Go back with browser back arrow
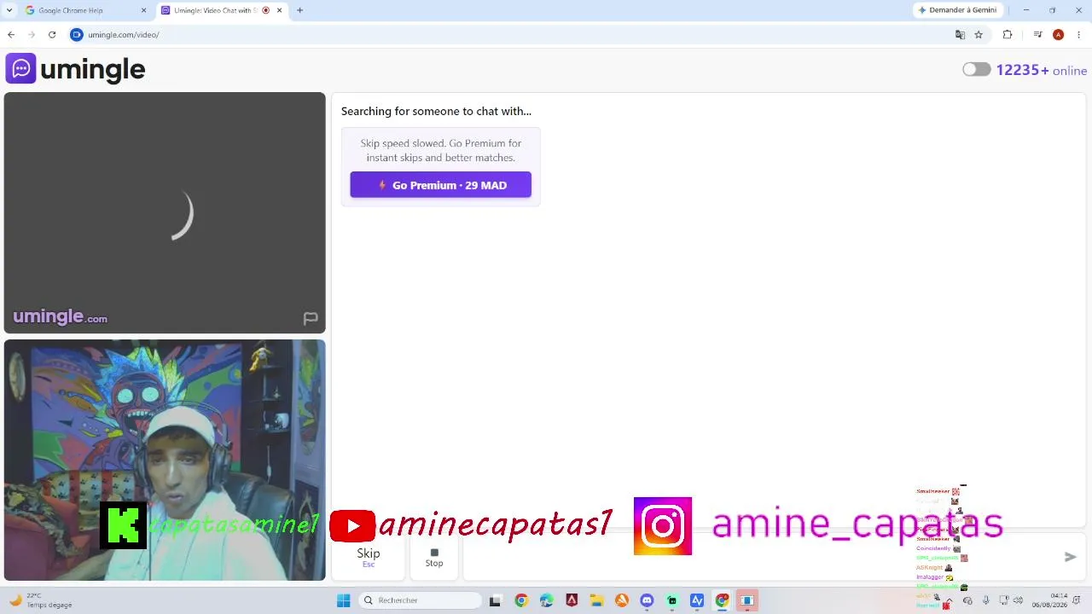The width and height of the screenshot is (1092, 614). click(11, 35)
